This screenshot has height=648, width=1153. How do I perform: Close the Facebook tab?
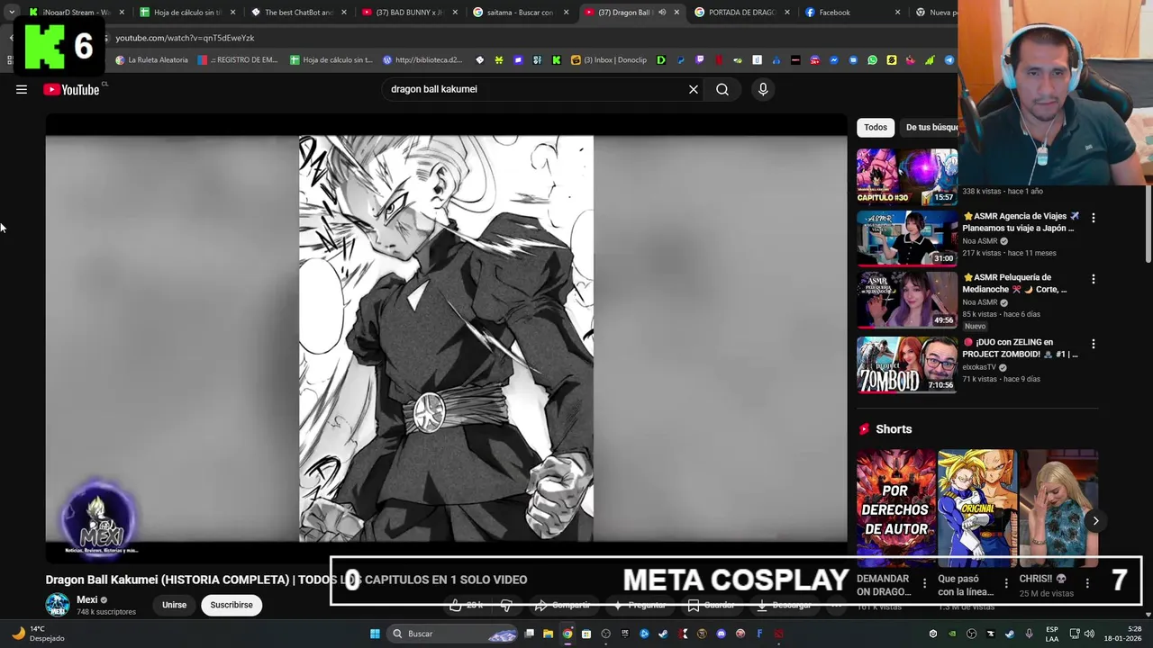click(897, 13)
